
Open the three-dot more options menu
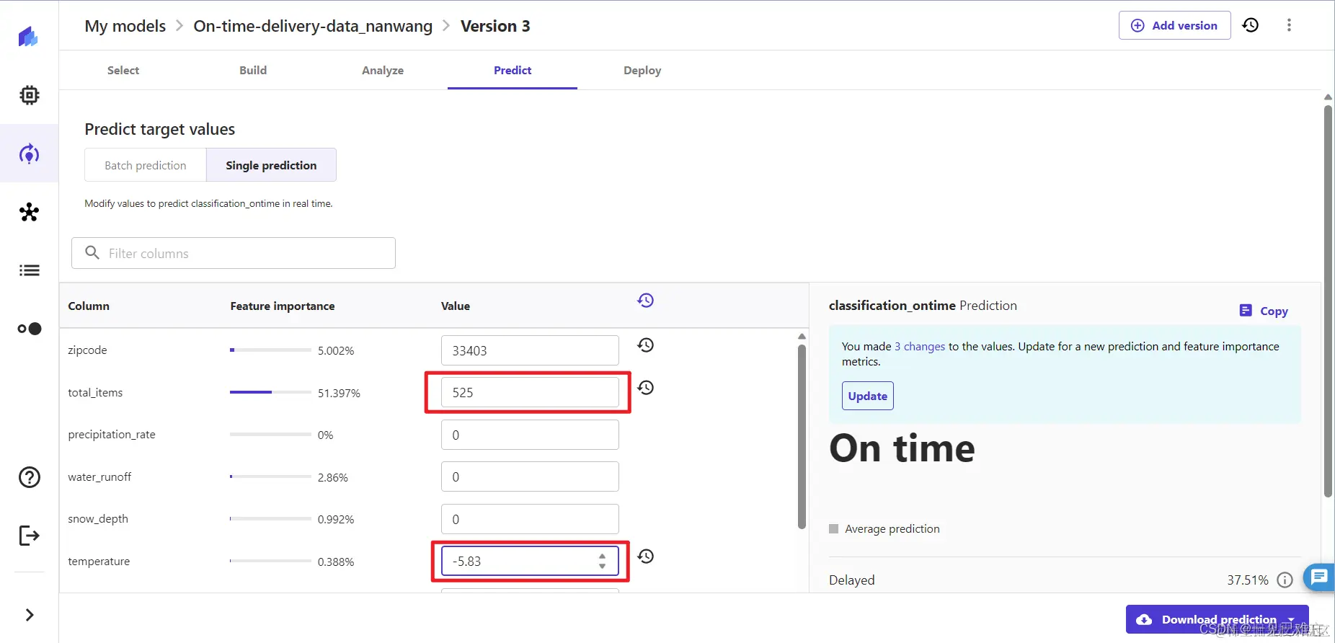tap(1289, 25)
